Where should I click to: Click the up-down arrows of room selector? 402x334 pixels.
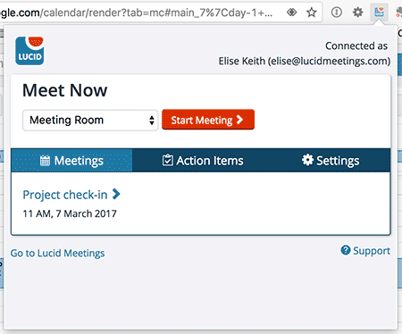(152, 121)
